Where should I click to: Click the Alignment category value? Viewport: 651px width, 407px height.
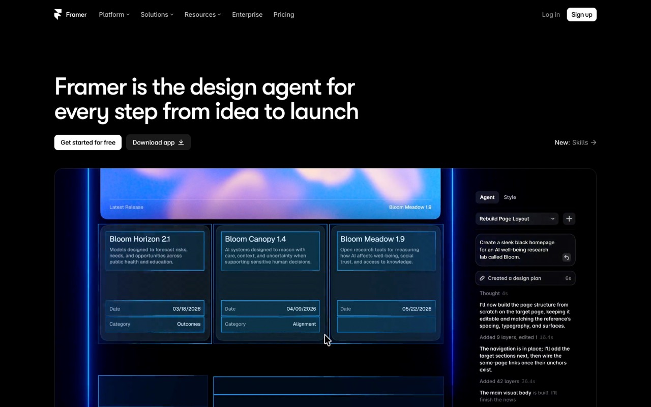(305, 324)
